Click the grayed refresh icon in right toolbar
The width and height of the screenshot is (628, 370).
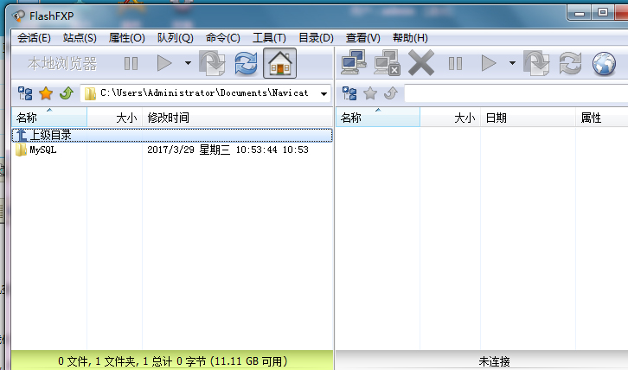pos(570,63)
